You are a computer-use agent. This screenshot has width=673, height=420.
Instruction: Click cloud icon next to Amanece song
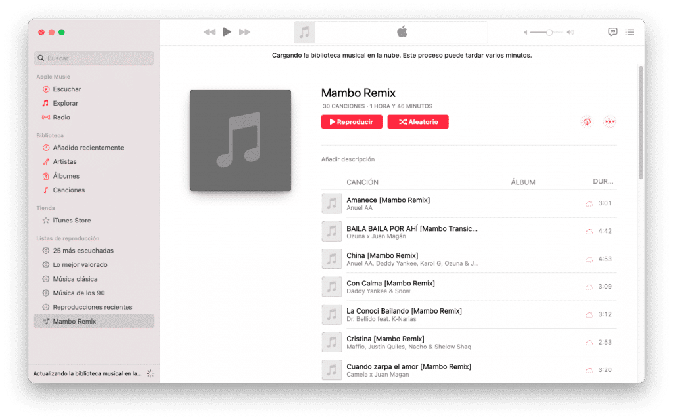point(589,204)
